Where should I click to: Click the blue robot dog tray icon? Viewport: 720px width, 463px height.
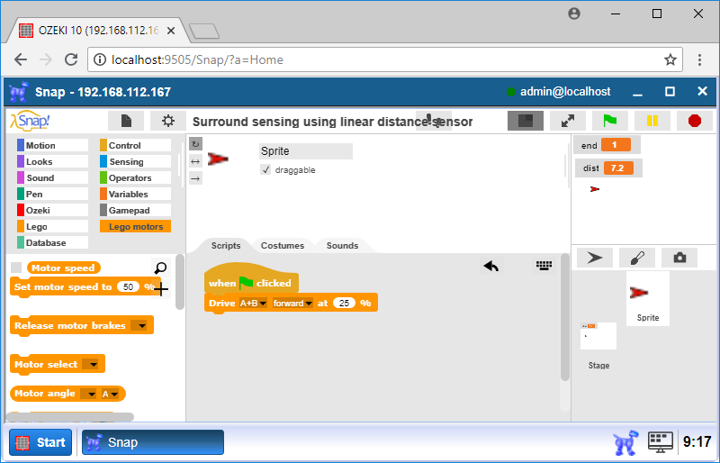coord(625,442)
